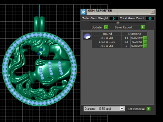The image size is (163, 122).
Task: Select the .61 X .61 size cell
Action: [x=107, y=46]
